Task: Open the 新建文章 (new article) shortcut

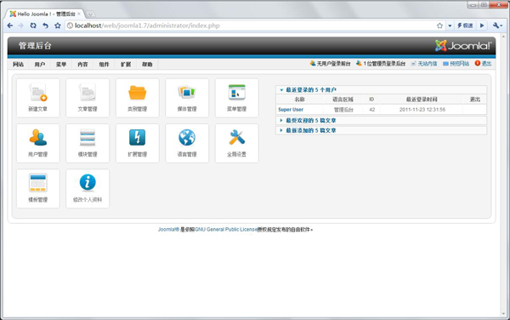Action: point(37,98)
